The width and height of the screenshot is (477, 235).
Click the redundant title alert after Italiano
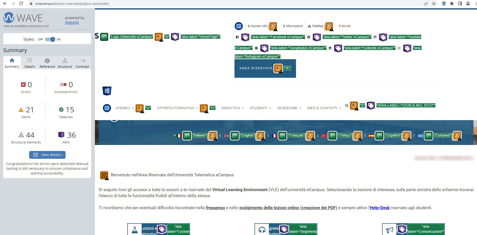click(213, 136)
